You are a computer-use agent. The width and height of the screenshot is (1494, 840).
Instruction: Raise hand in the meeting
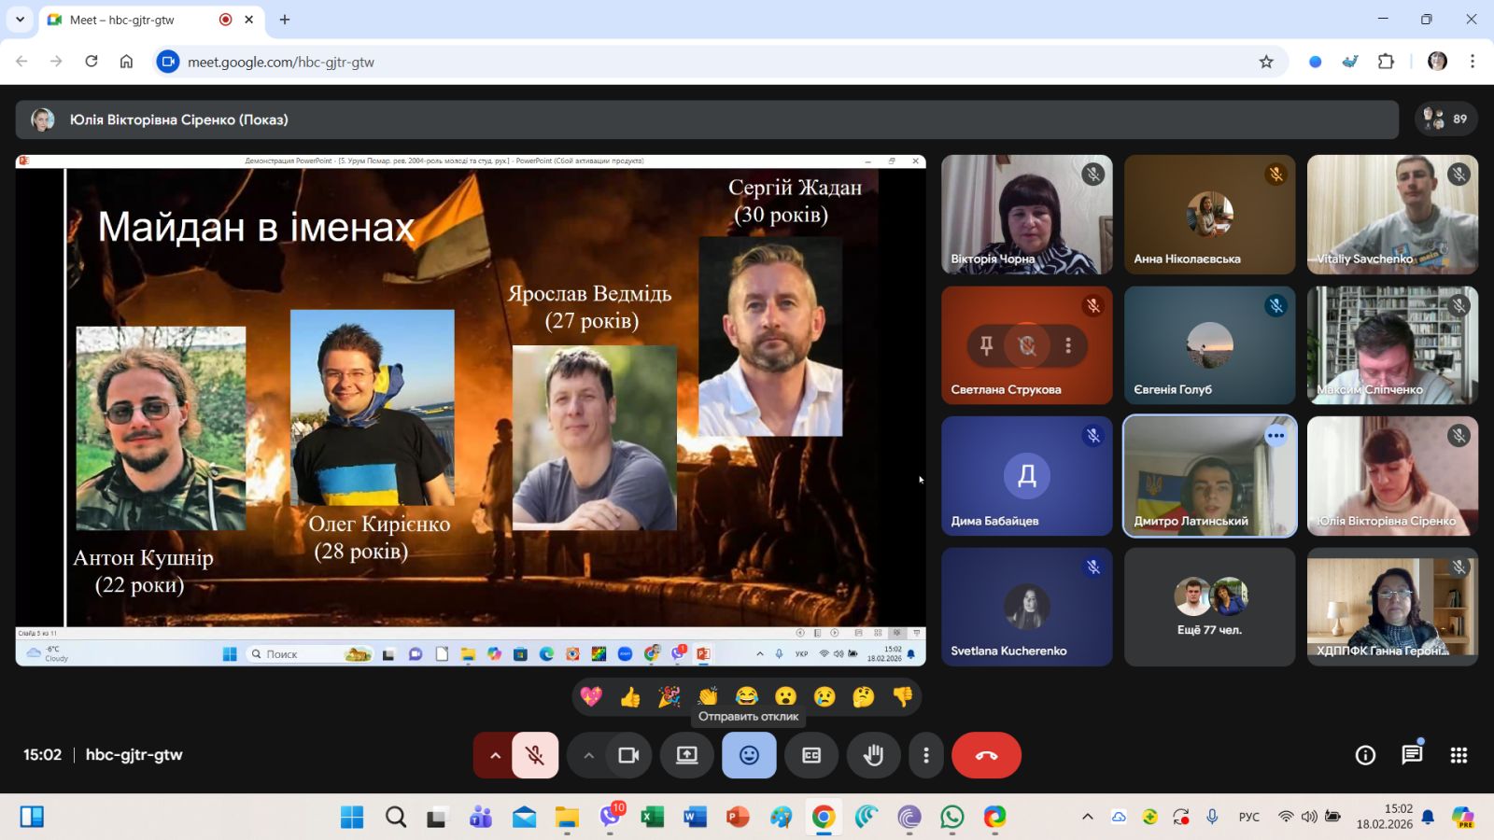[873, 755]
